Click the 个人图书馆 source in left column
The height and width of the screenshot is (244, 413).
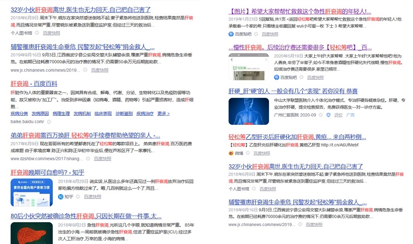coord(21,33)
